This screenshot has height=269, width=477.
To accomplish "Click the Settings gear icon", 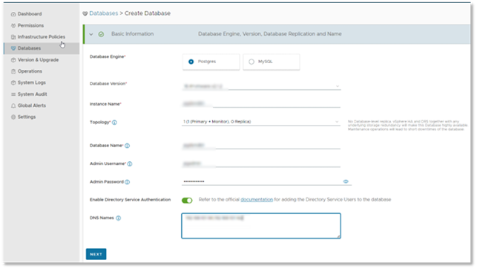I will 13,117.
